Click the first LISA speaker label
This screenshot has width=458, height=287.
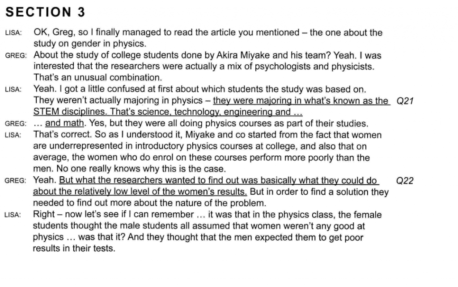(x=13, y=33)
